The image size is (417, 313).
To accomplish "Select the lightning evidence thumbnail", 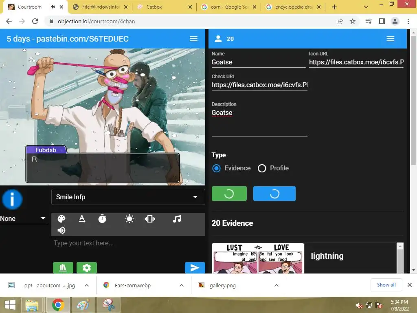I will coord(258,258).
